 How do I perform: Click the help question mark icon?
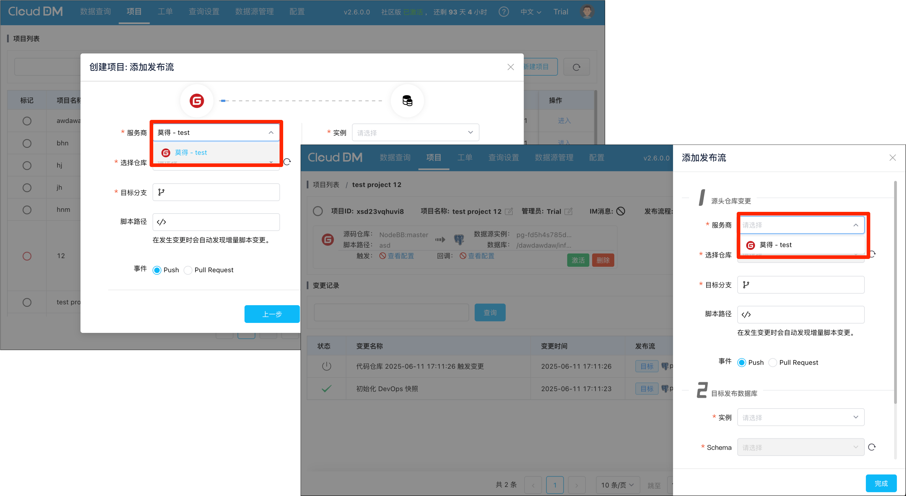(504, 12)
